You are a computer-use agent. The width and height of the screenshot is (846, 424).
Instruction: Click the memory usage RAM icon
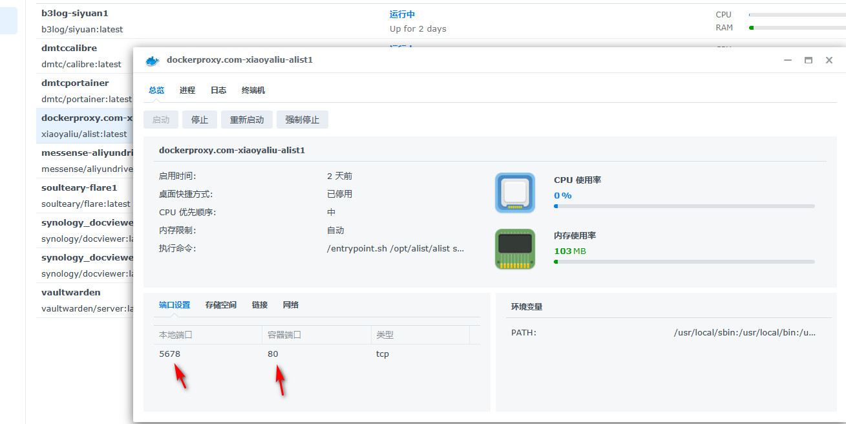[515, 249]
